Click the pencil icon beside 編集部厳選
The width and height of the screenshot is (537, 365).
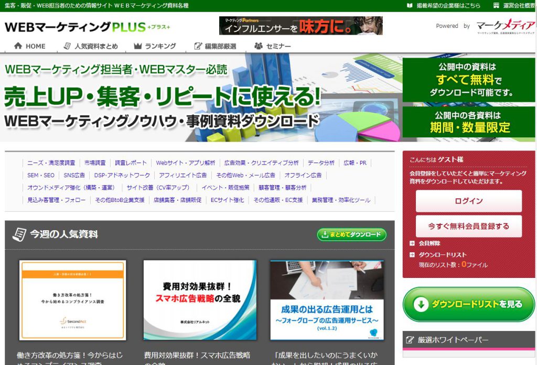click(x=198, y=46)
